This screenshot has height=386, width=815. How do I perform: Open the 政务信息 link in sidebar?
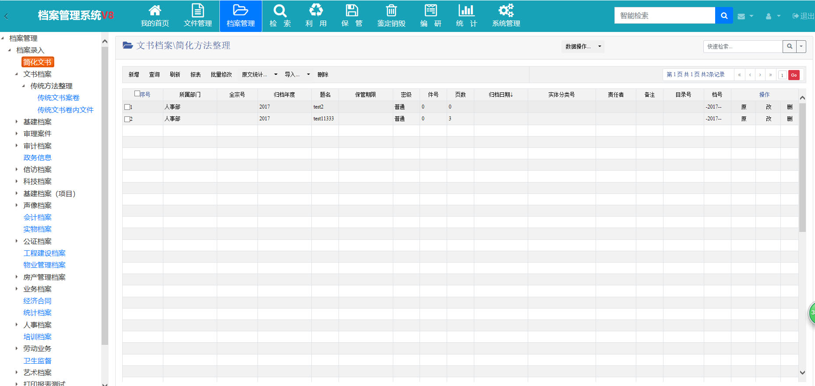point(37,158)
